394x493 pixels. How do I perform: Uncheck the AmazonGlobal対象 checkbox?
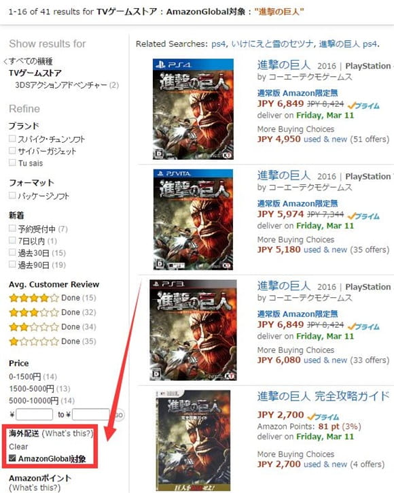12,458
